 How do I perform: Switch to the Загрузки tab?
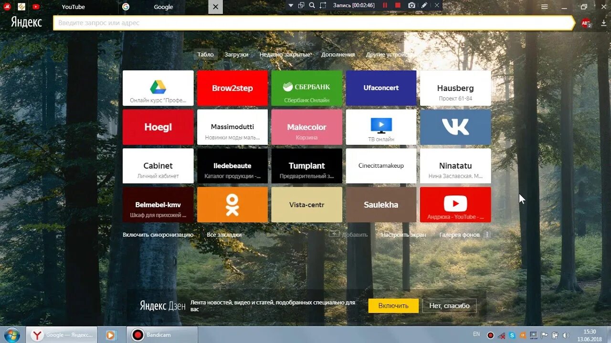click(236, 54)
